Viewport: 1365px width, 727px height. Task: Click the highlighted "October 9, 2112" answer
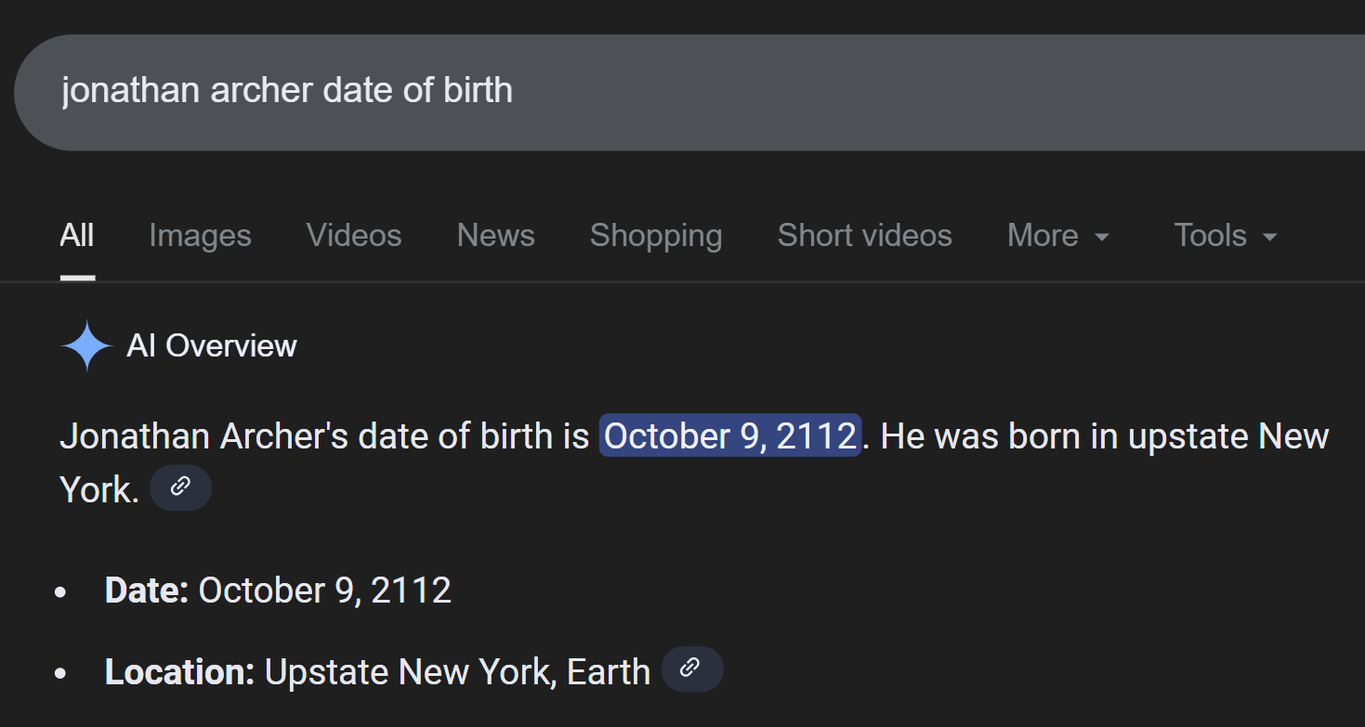729,435
